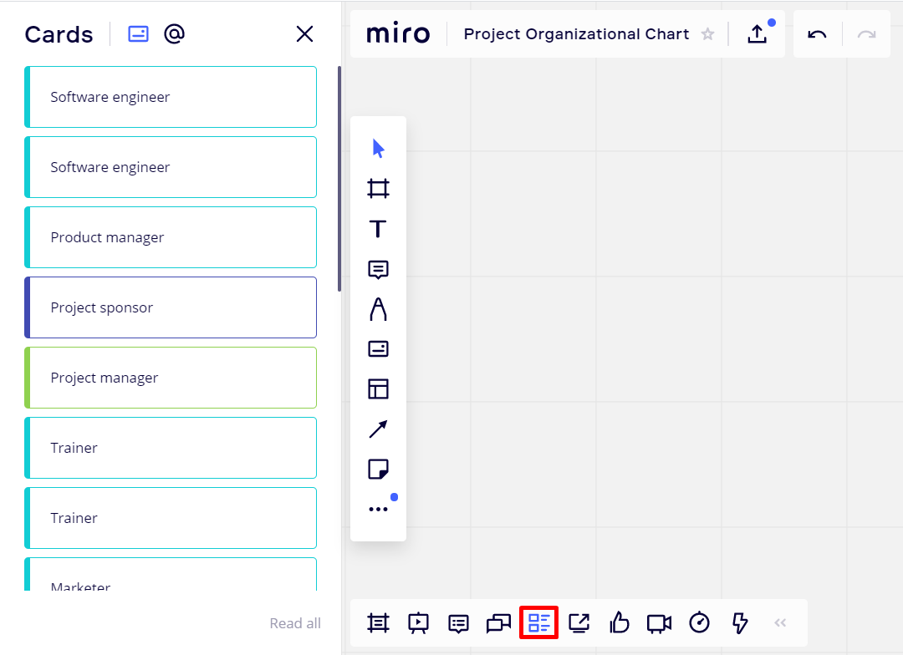Open the Templates layout tool
Viewport: 903px width, 655px height.
378,389
